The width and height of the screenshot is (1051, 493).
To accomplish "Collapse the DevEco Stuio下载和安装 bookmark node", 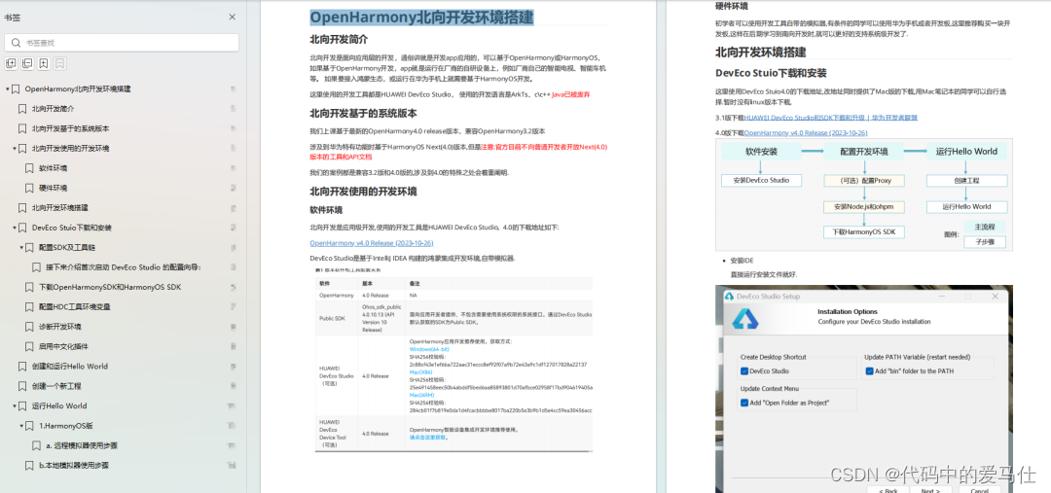I will [x=15, y=228].
